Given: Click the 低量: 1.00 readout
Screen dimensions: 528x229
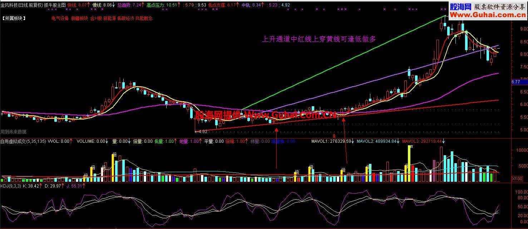Looking at the screenshot, I should [x=165, y=141].
